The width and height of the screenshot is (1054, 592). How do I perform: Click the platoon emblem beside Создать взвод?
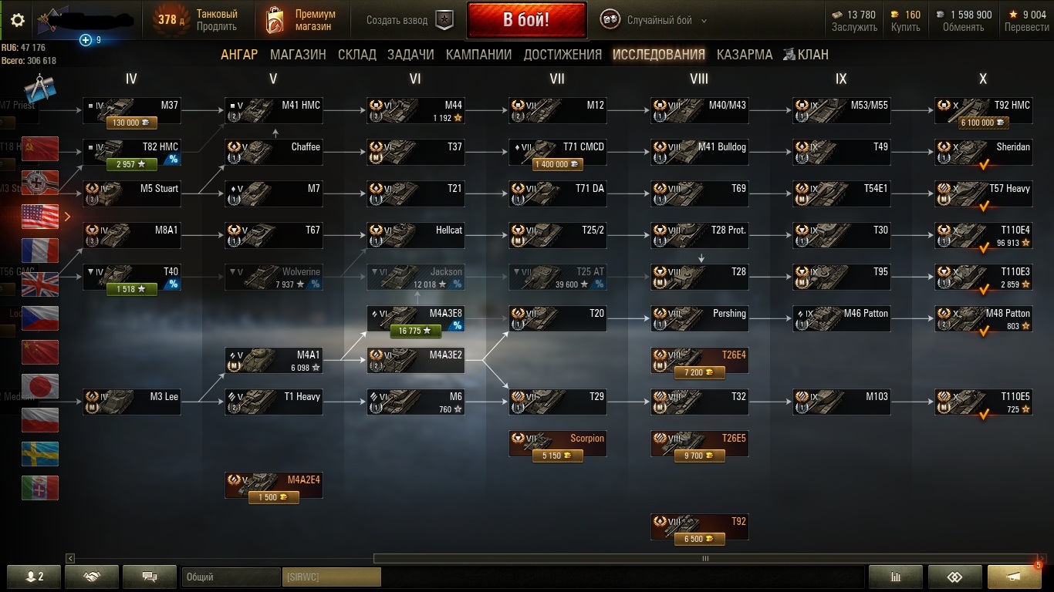pos(444,21)
